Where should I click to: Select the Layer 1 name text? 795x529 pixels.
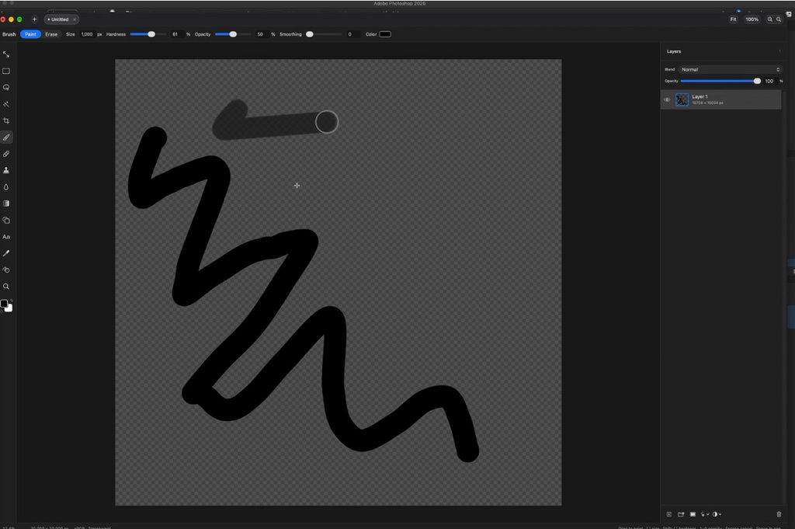click(x=700, y=96)
